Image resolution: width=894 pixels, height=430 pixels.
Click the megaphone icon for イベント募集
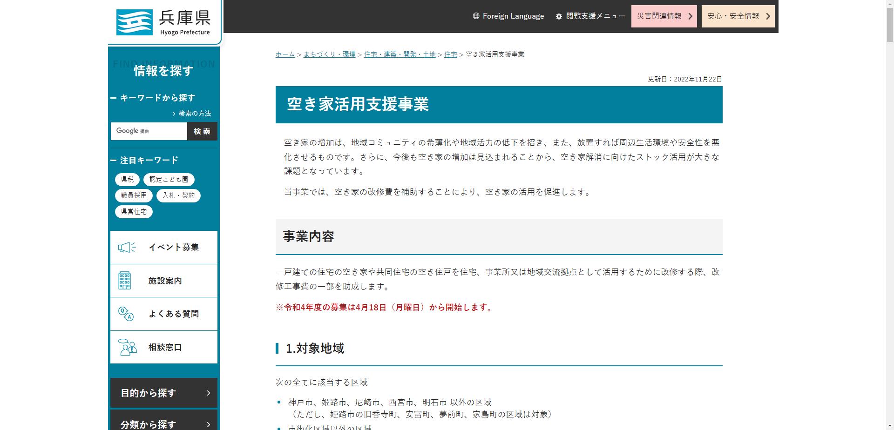click(127, 247)
